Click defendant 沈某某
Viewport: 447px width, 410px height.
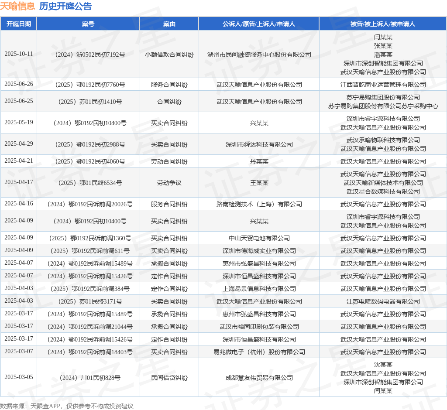[x=383, y=365]
